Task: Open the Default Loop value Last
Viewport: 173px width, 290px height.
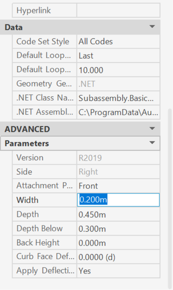Action: coord(118,56)
